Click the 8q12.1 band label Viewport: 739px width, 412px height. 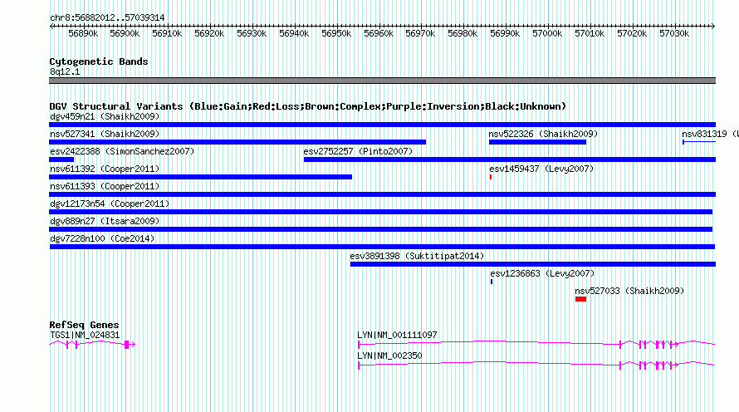pos(65,71)
